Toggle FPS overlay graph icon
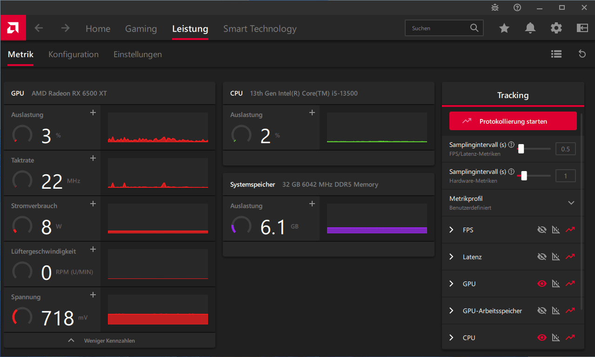 pos(555,230)
